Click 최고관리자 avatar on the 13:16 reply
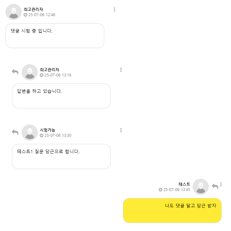Screen dimensions: 231x231 (x=30, y=72)
